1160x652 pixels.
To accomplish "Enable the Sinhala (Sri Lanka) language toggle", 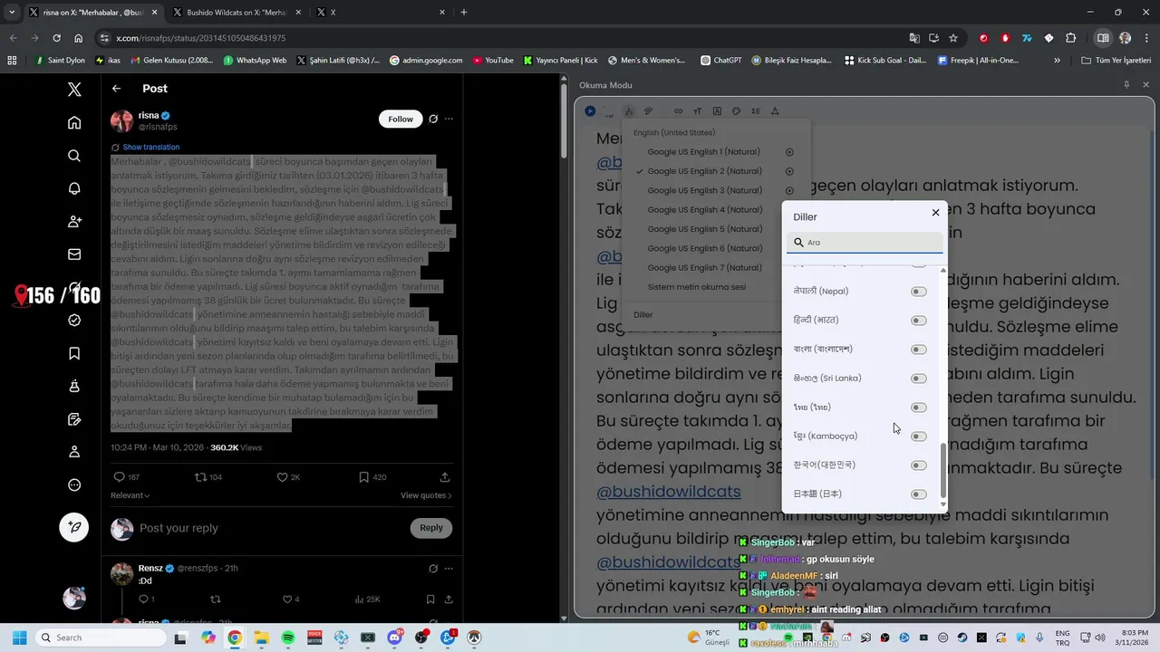I will click(919, 379).
